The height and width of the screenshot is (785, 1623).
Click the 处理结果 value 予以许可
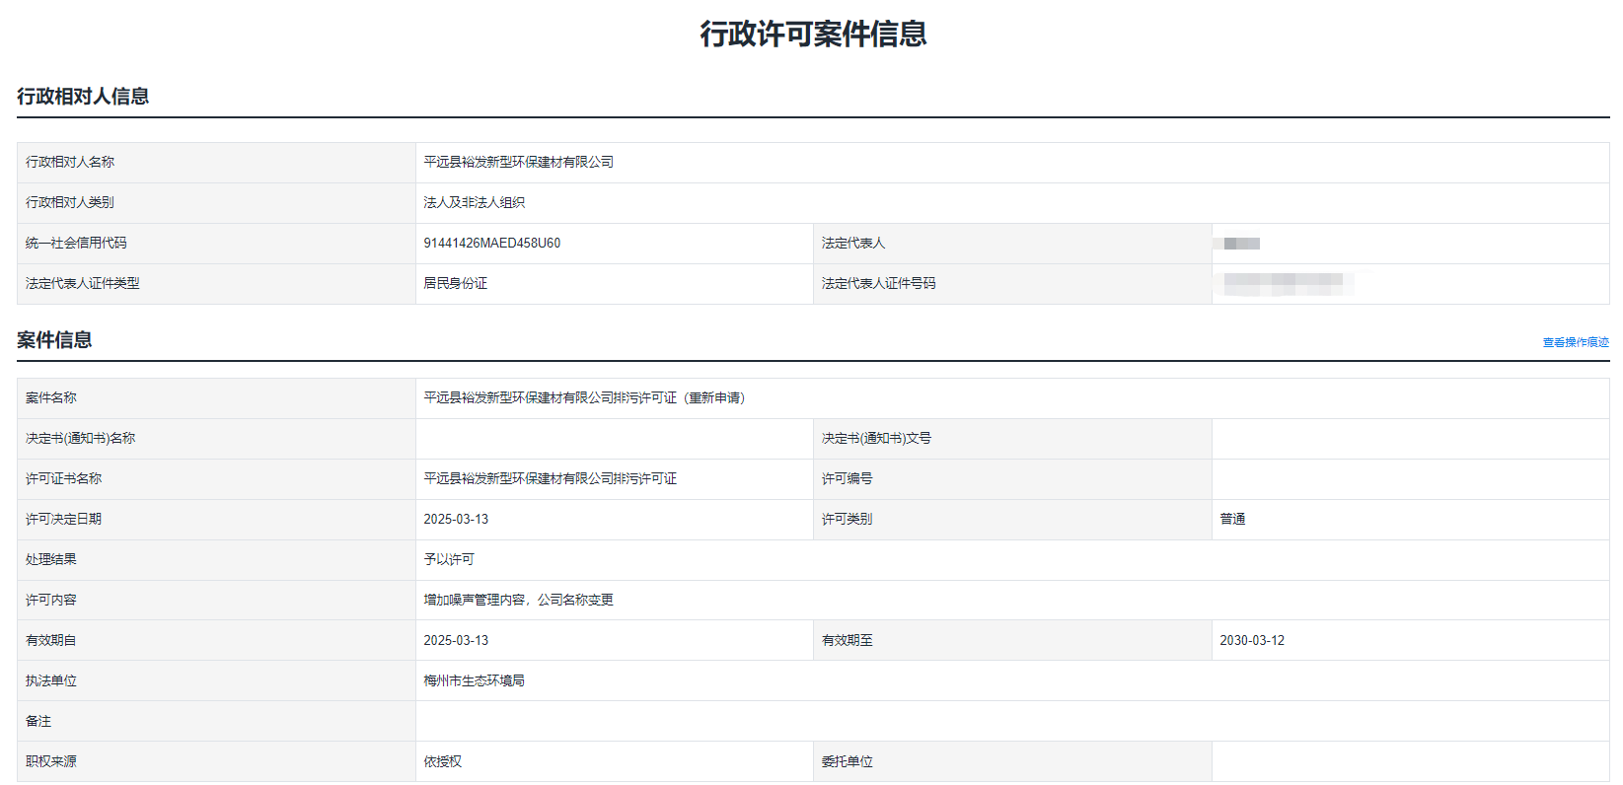[449, 560]
